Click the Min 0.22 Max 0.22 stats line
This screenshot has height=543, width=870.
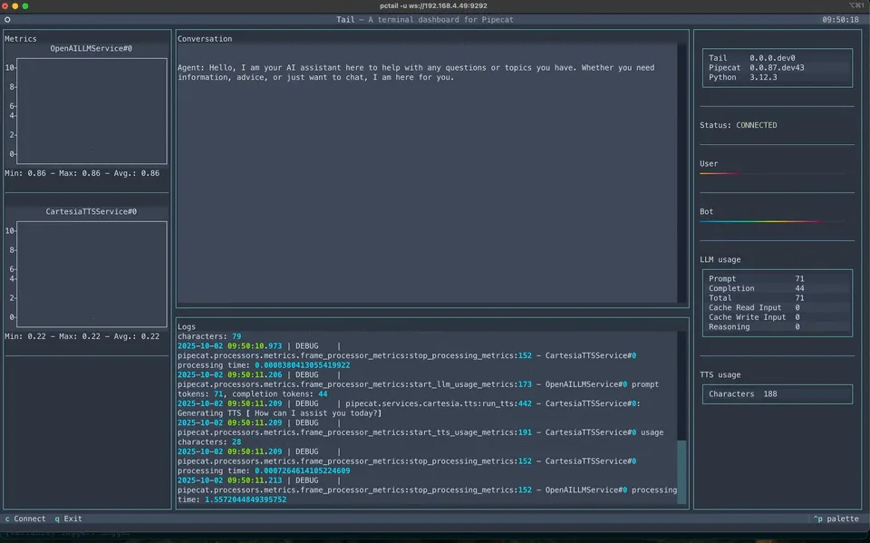82,336
